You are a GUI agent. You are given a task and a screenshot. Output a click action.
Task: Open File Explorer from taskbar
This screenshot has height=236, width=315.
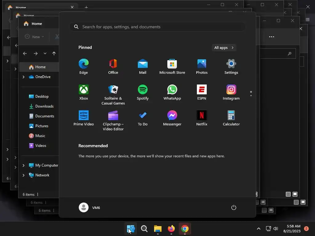[x=158, y=229]
